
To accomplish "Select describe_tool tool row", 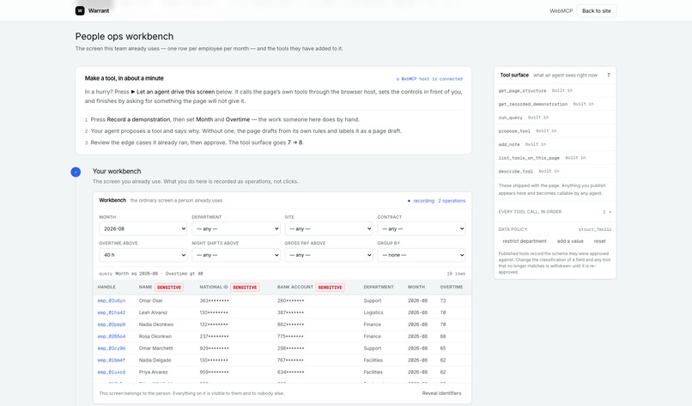I will pyautogui.click(x=555, y=171).
